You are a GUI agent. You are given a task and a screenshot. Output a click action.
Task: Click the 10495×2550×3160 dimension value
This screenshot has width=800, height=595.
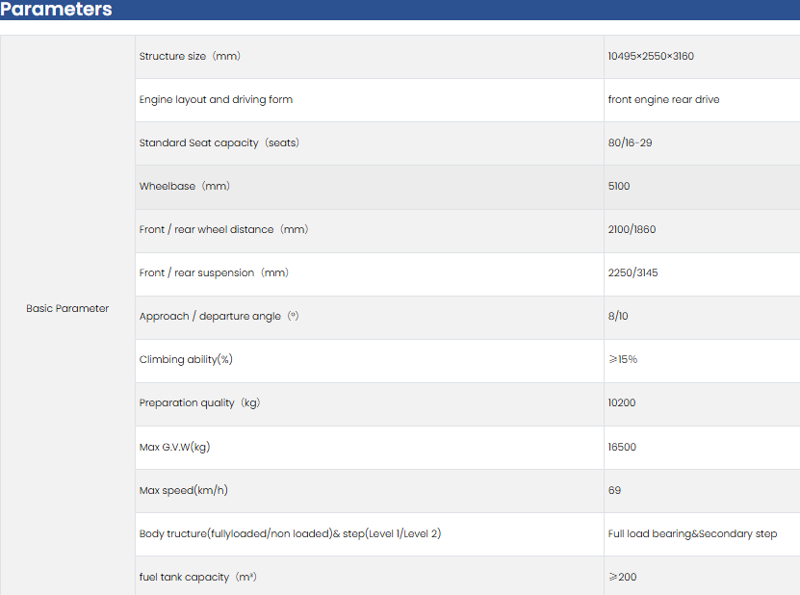pos(651,57)
